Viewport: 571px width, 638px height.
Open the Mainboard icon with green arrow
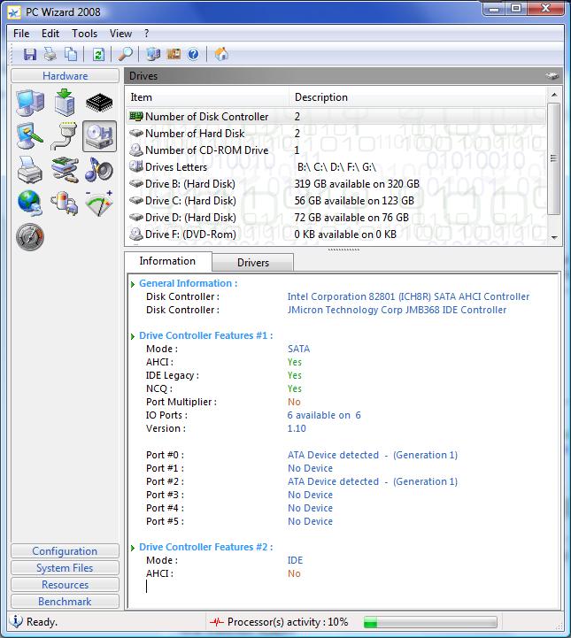tap(66, 103)
